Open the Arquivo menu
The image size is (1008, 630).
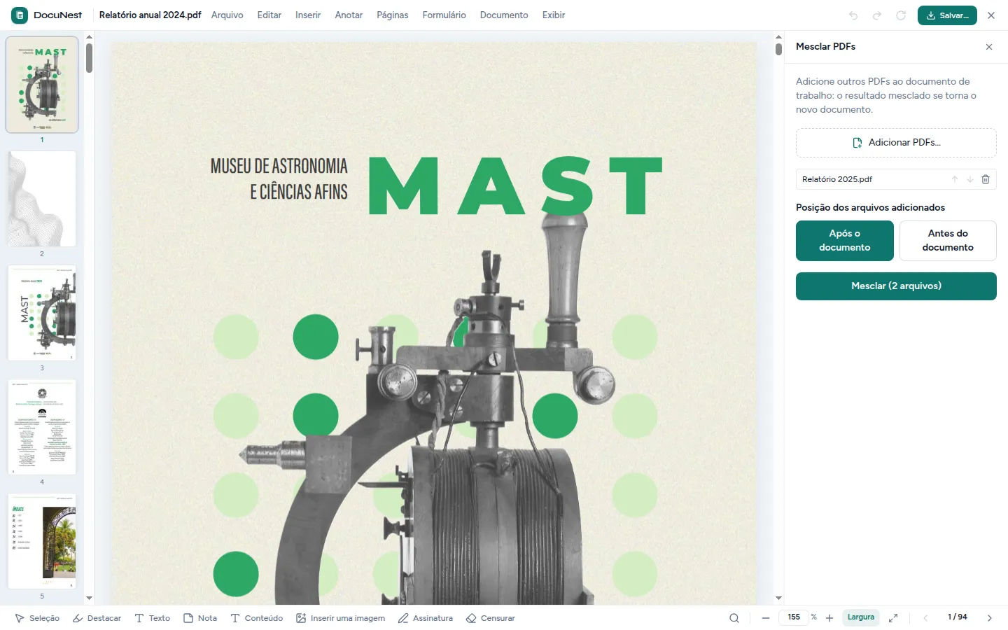pos(227,15)
